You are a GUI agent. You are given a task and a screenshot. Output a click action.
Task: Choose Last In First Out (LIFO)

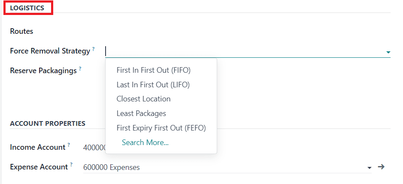click(x=153, y=85)
